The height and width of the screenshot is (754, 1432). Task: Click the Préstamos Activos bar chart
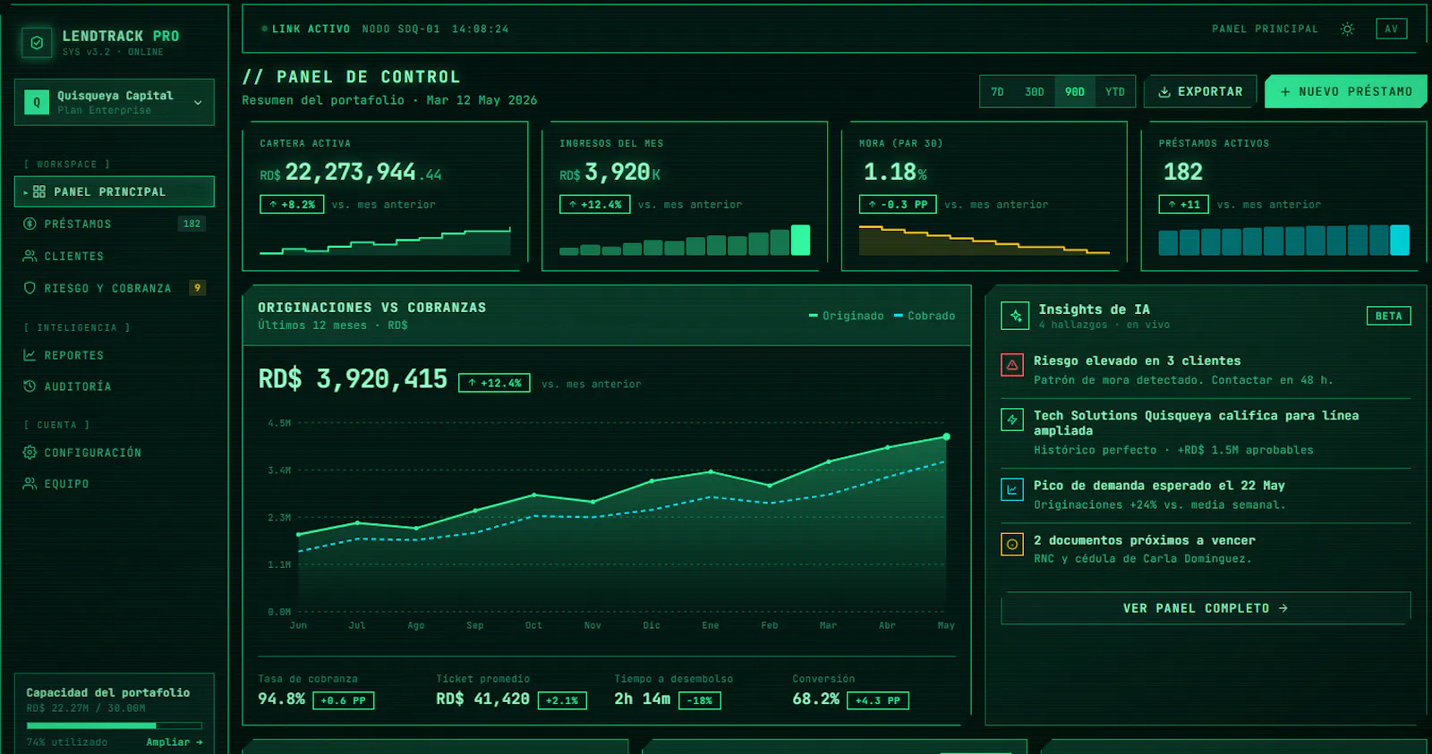click(x=1284, y=241)
